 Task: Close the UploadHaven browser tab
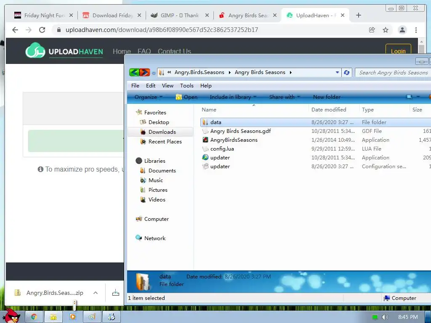(x=343, y=16)
